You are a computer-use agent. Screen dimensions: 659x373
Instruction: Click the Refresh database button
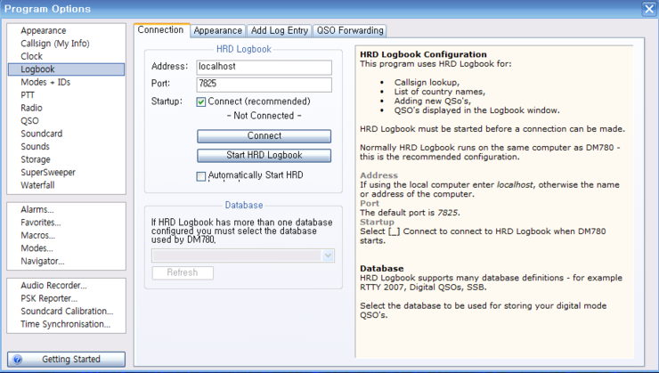pyautogui.click(x=183, y=272)
